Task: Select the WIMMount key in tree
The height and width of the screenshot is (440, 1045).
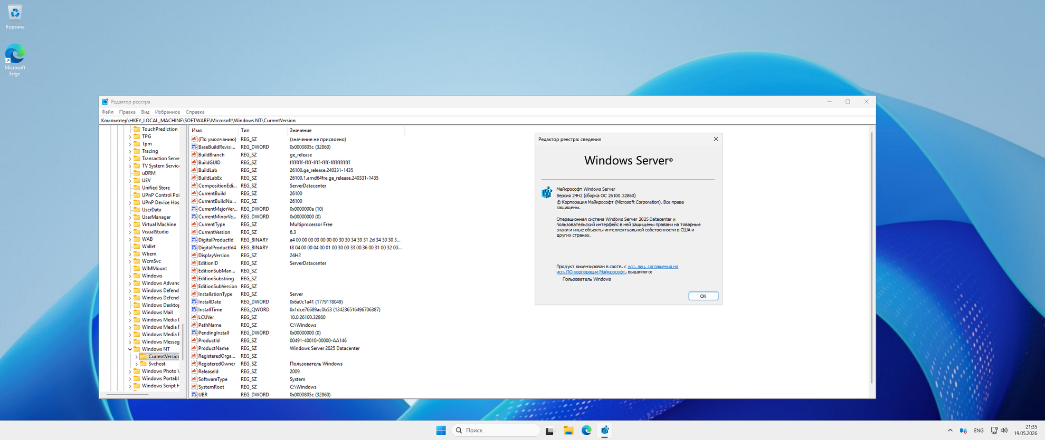Action: (x=154, y=269)
